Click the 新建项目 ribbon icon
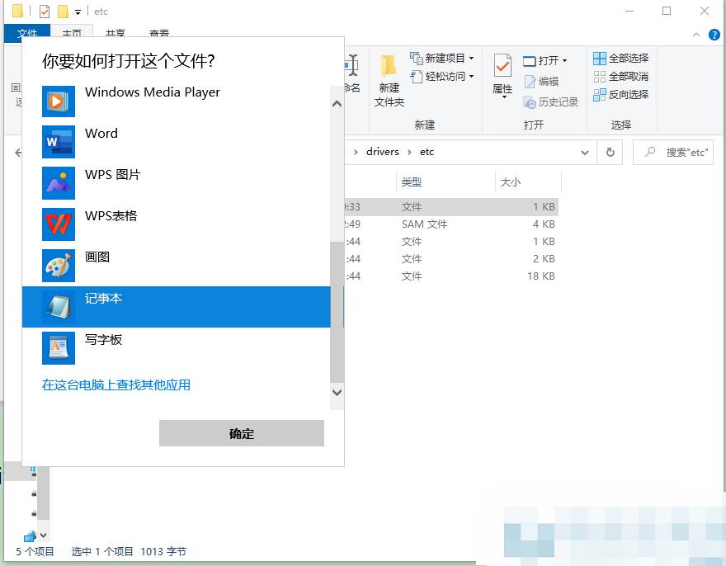This screenshot has height=566, width=726. click(x=417, y=59)
